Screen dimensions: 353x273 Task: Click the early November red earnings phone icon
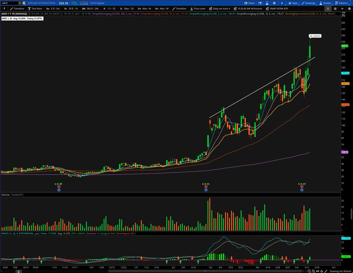pos(59,187)
